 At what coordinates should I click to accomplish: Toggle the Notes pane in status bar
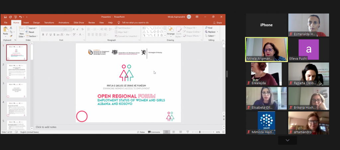pos(141,132)
